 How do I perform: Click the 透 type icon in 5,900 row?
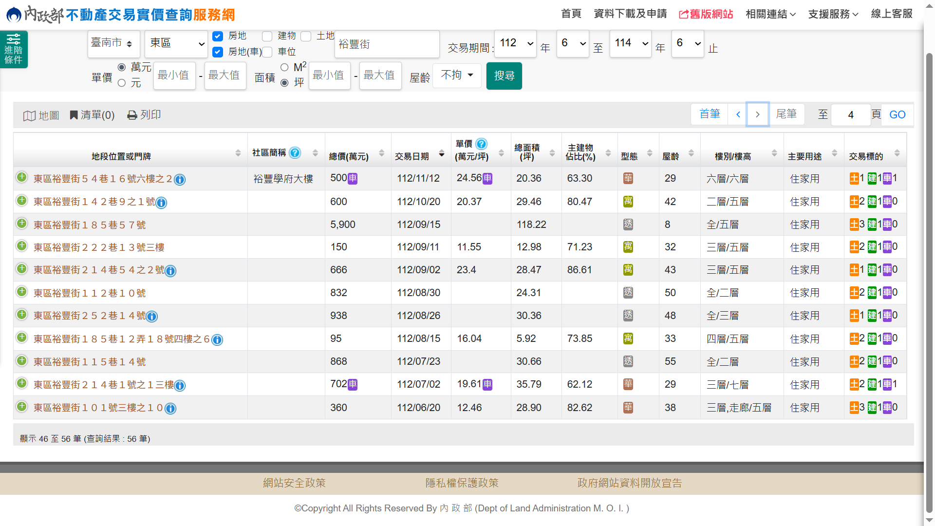(x=628, y=225)
